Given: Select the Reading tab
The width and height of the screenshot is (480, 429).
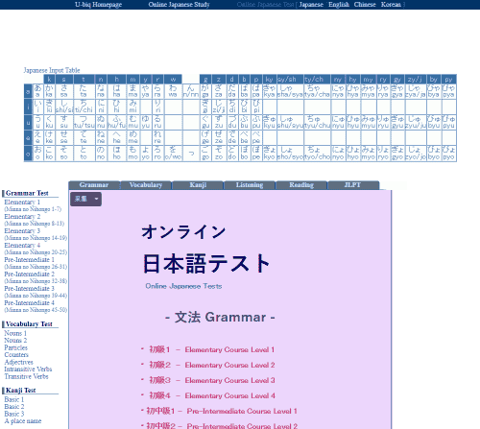Looking at the screenshot, I should tap(301, 185).
